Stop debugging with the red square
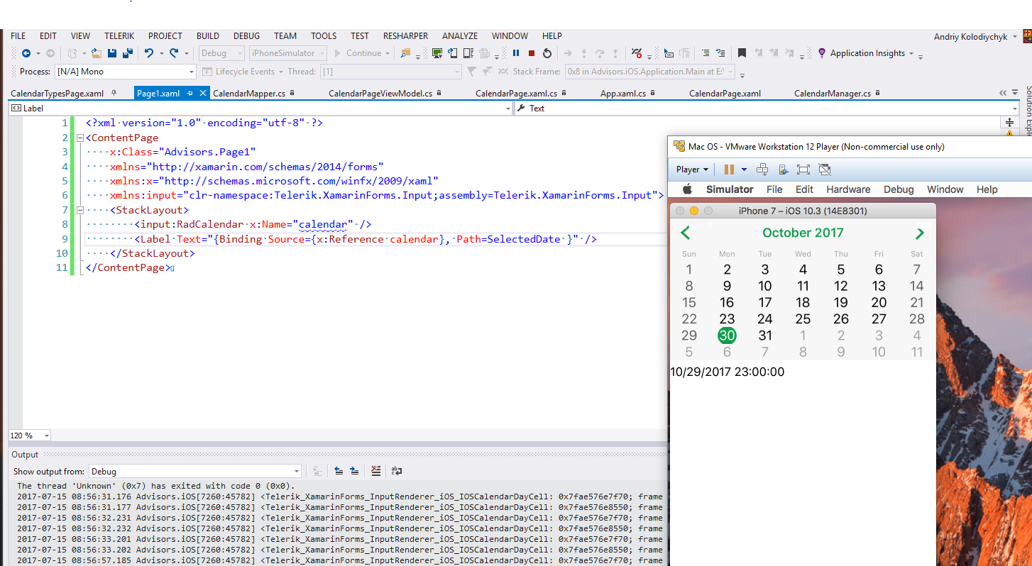Screen dimensions: 1032x566 tap(532, 53)
